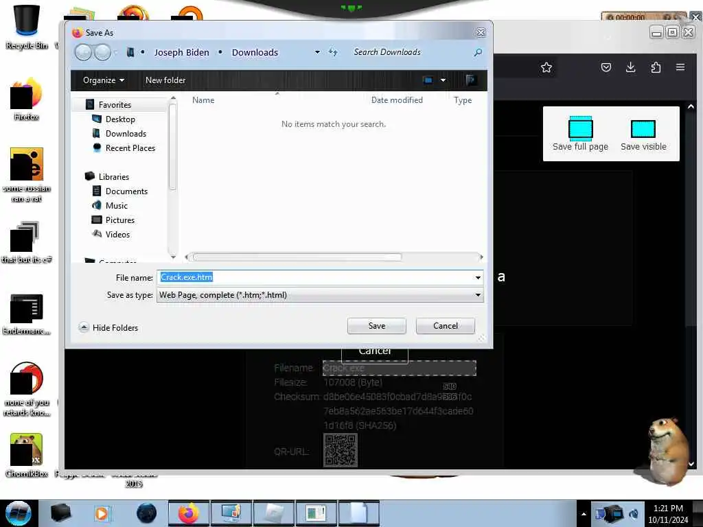
Task: Toggle the preview pane icon
Action: point(470,80)
